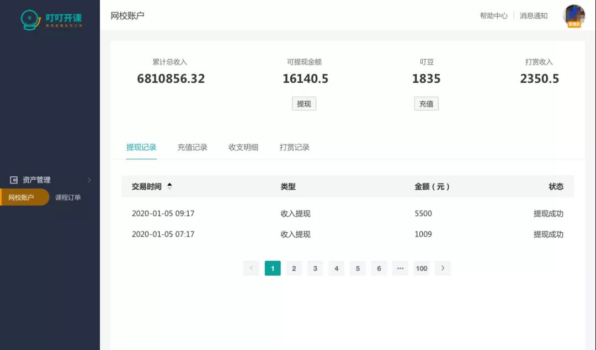
Task: Toggle descending sort on 交易时间 column
Action: [x=169, y=189]
